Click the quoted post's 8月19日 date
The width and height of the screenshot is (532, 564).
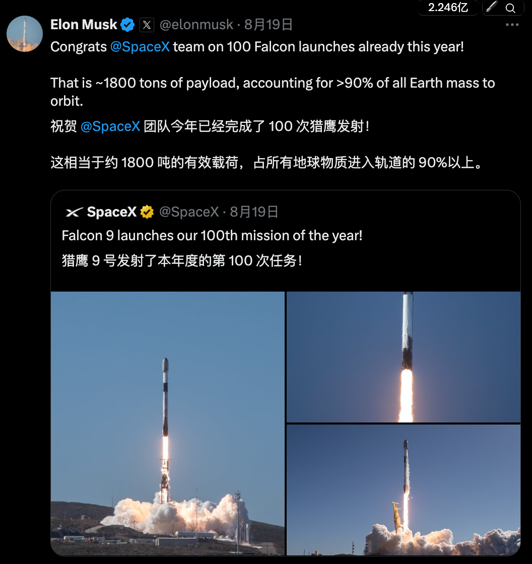(254, 212)
